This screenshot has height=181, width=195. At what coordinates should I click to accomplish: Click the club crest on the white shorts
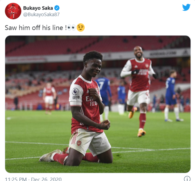click(x=79, y=143)
